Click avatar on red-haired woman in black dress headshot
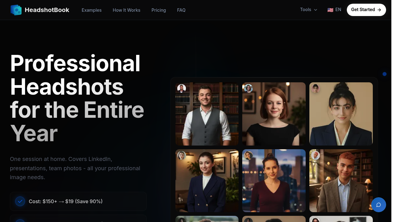The height and width of the screenshot is (222, 396). tap(248, 88)
